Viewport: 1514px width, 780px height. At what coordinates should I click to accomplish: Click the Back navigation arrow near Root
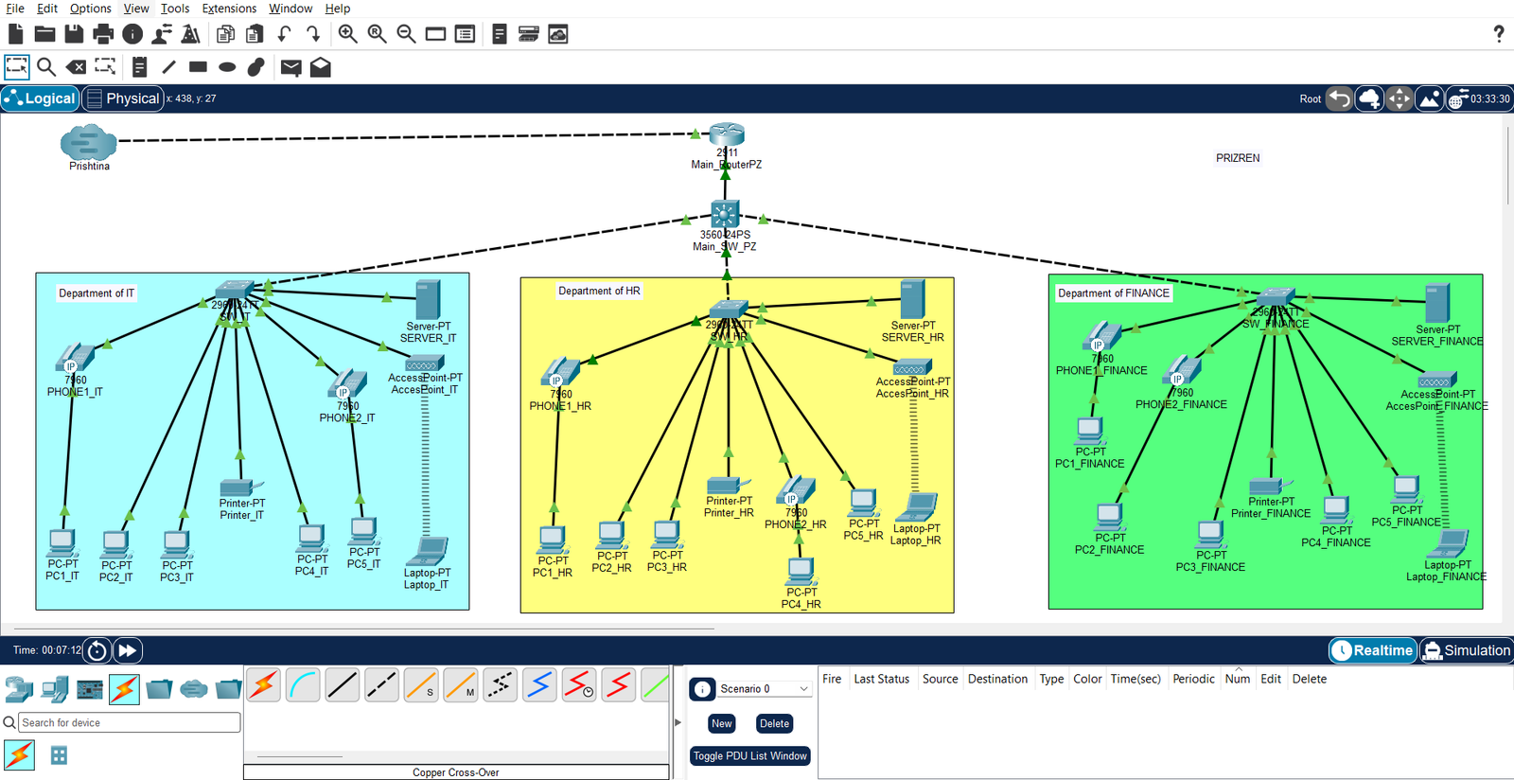point(1339,98)
